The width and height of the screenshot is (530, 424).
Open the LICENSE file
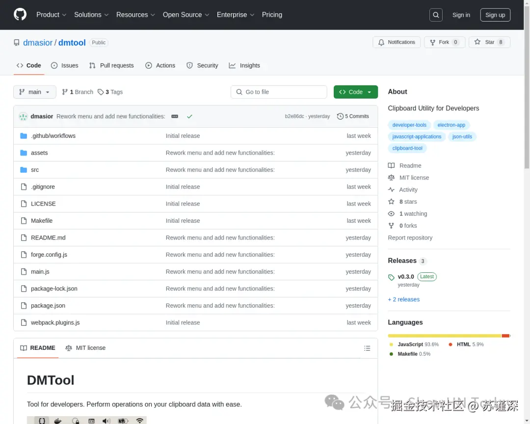pos(43,204)
